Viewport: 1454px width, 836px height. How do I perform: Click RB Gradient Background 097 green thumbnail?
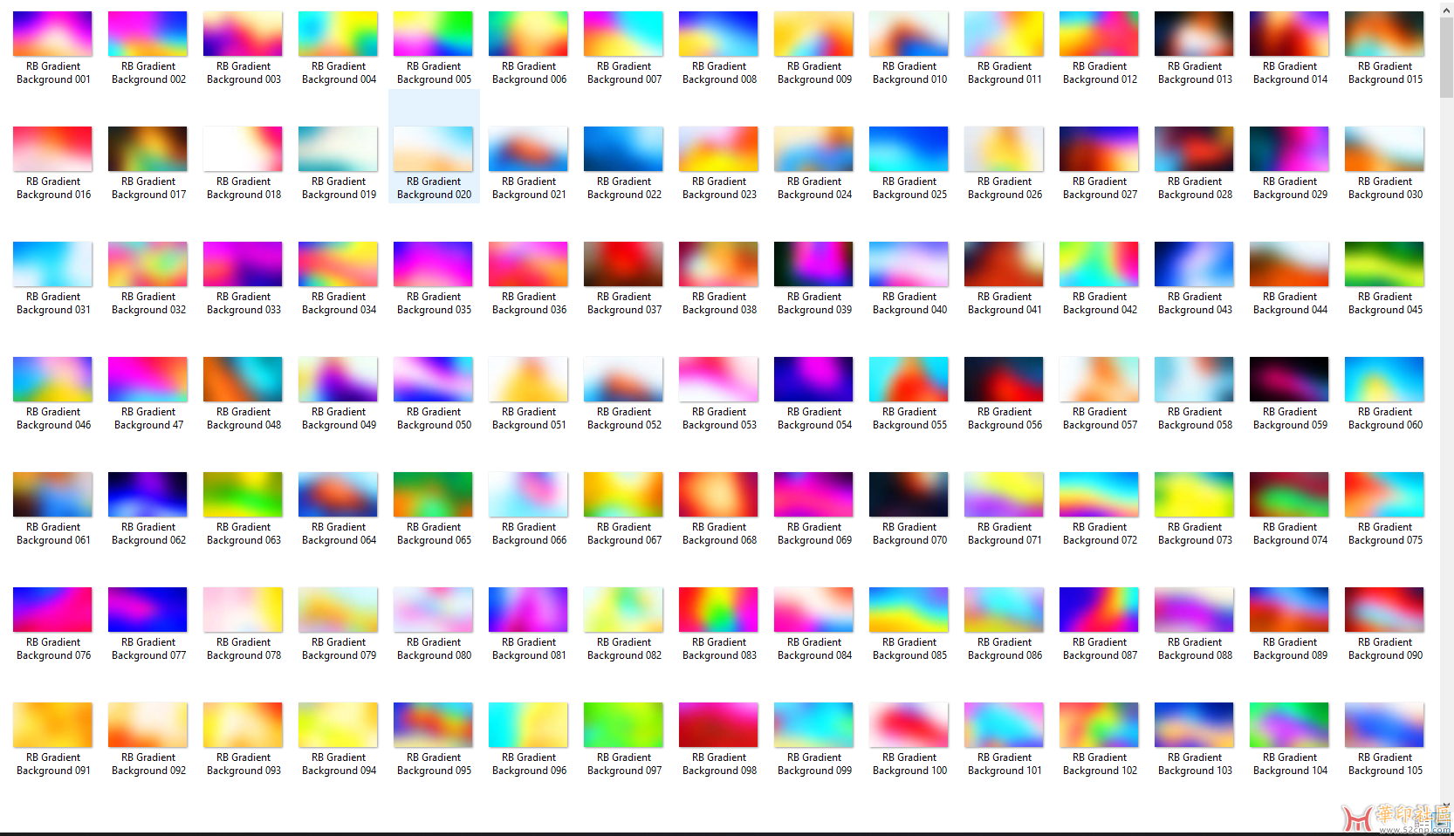point(623,725)
